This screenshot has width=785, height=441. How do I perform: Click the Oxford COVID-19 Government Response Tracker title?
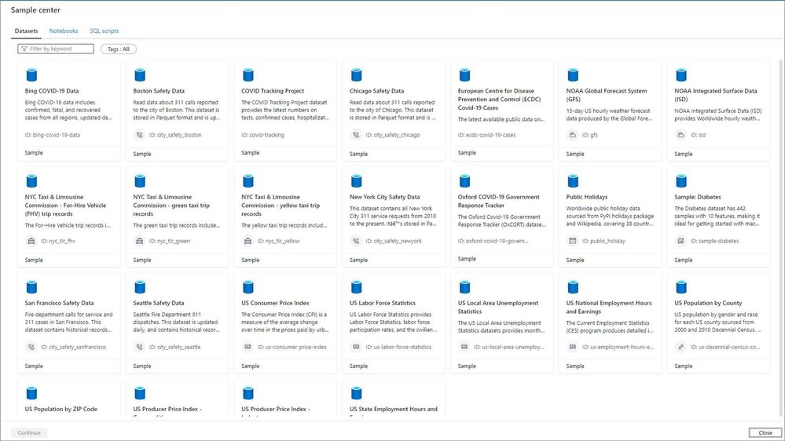pos(499,201)
